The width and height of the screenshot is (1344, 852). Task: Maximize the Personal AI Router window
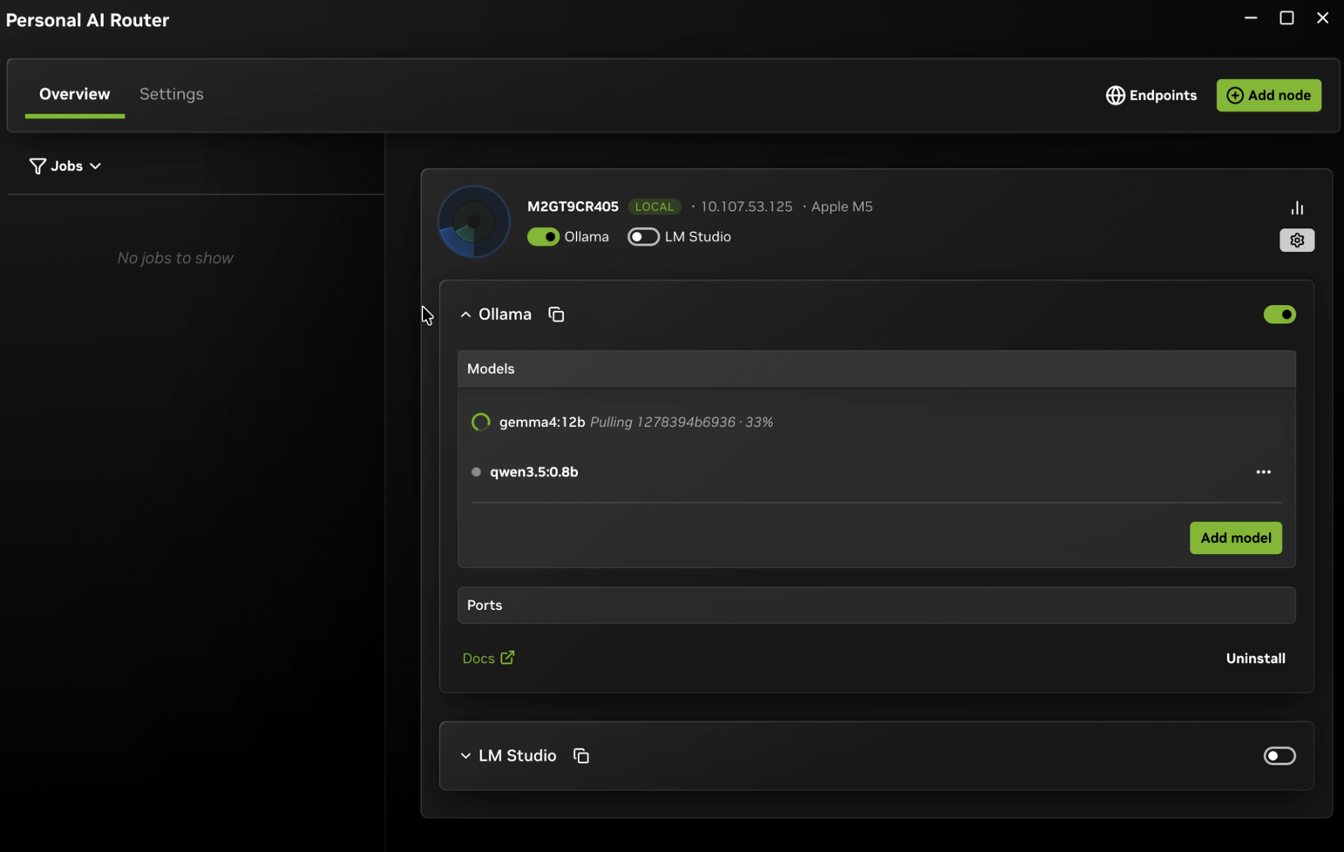(1286, 17)
